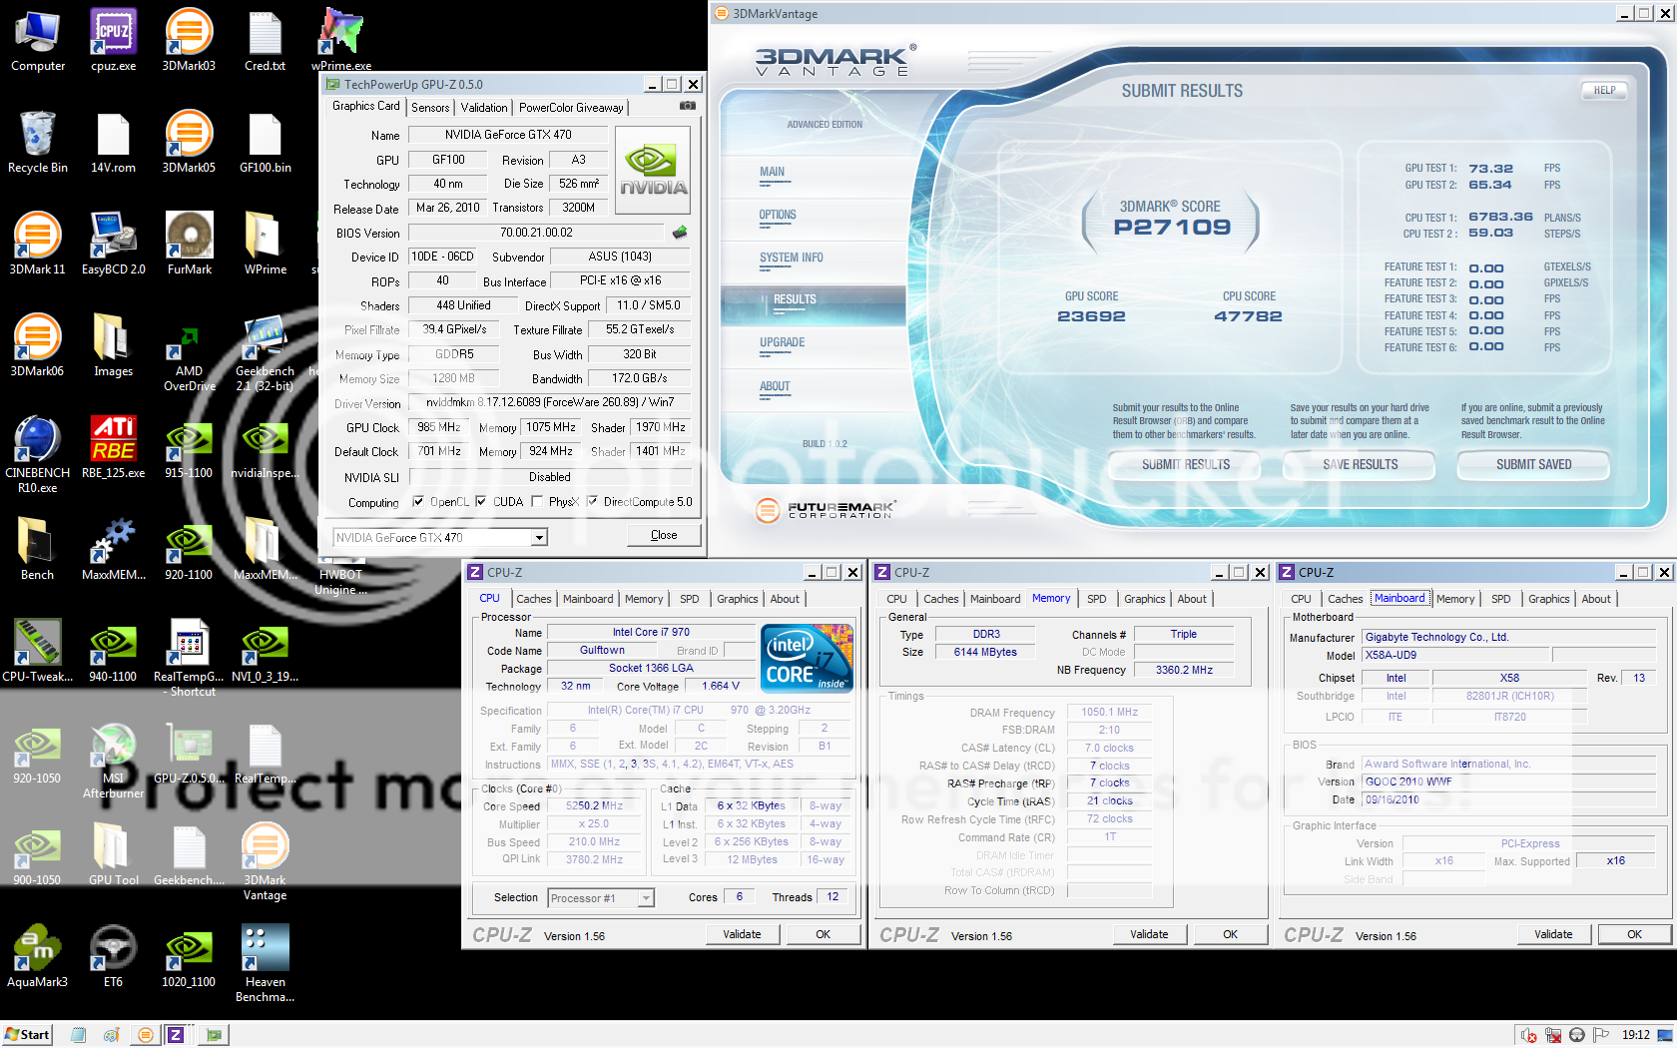The height and width of the screenshot is (1048, 1677).
Task: Click the GPU-Z screenshot camera icon
Action: click(688, 106)
